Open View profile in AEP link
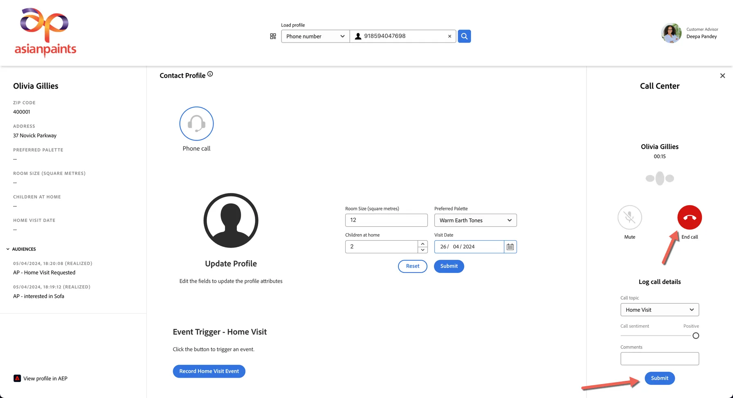733x398 pixels. pos(45,378)
